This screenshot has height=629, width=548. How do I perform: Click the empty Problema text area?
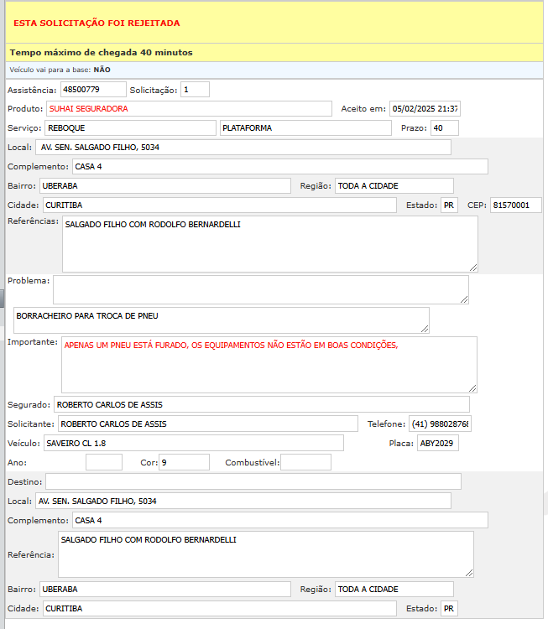pos(260,289)
